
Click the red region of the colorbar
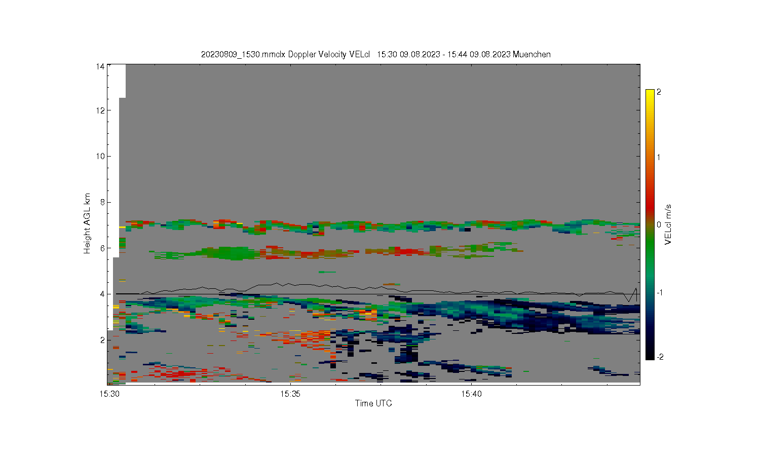click(650, 203)
